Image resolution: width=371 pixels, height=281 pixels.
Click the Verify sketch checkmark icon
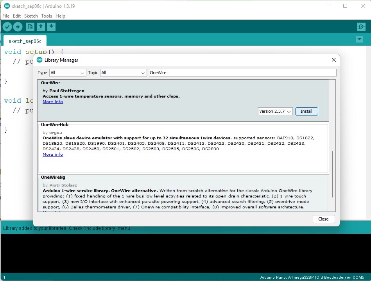7,27
